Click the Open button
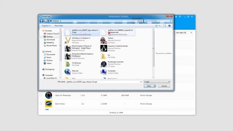Image resolution: width=233 pixels, height=131 pixels. tap(149, 86)
